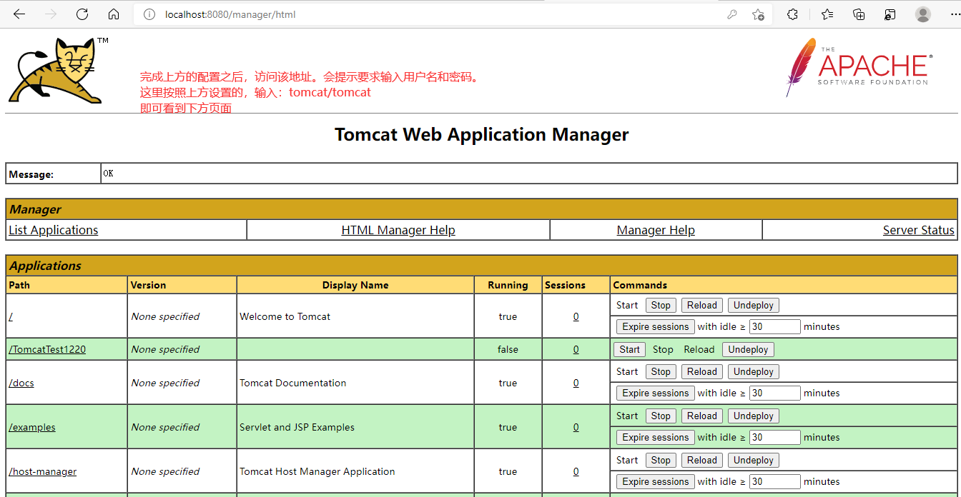This screenshot has width=961, height=497.
Task: Click the Servlet and JSP Examples display name
Action: click(297, 427)
